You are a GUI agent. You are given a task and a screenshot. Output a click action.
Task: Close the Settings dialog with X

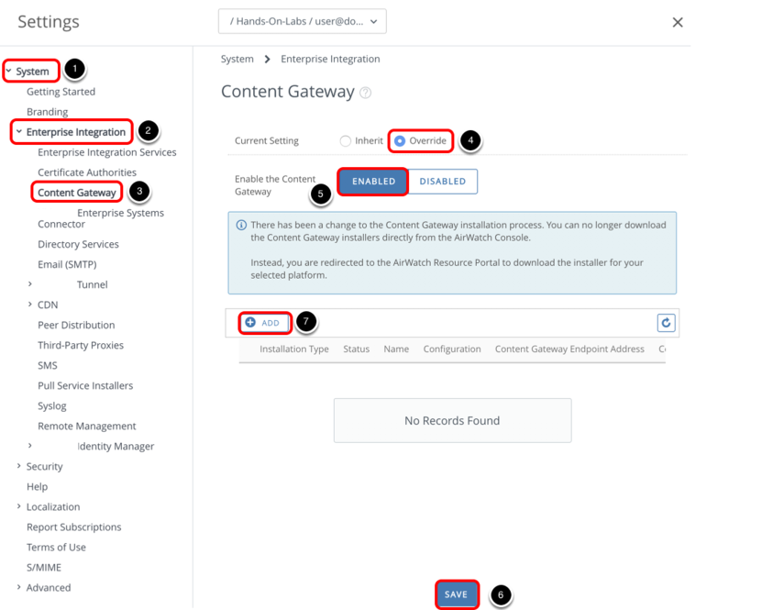678,22
